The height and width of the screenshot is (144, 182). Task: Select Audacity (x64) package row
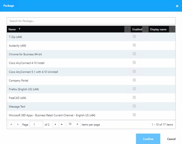[17, 46]
